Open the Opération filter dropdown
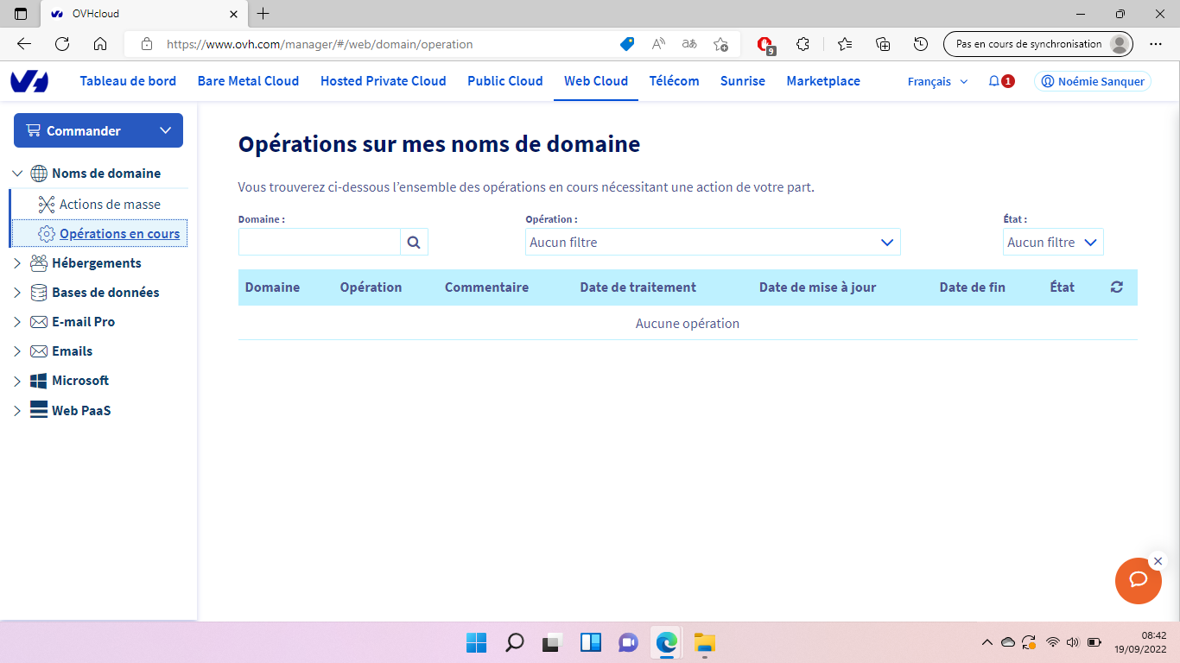Screen dimensions: 1180x663 pos(713,243)
